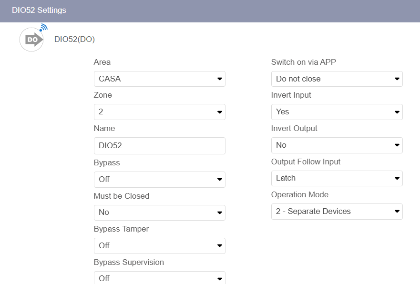This screenshot has height=284, width=420.
Task: Open the Area dropdown showing CASA
Action: tap(159, 79)
